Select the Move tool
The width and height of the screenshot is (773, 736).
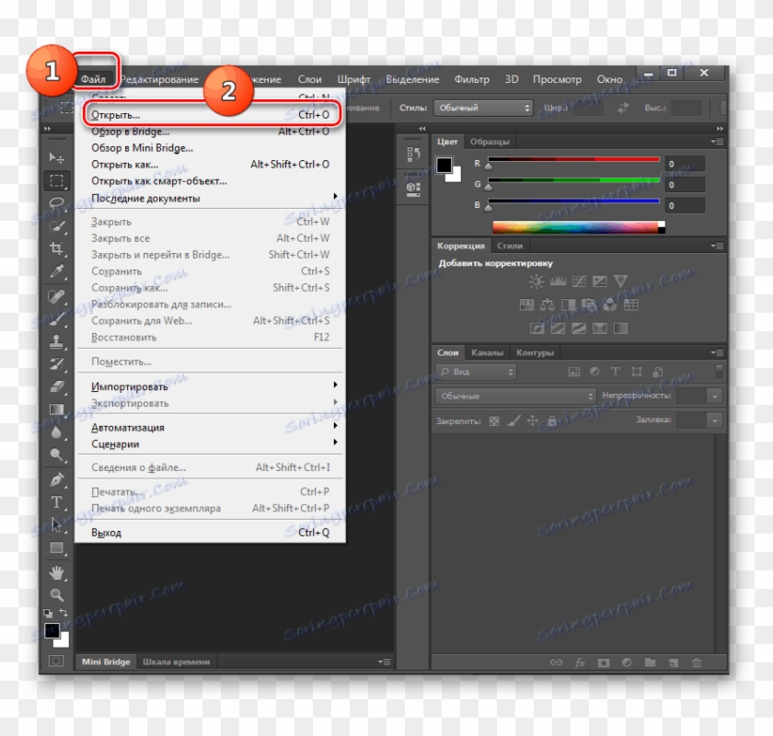pos(57,157)
